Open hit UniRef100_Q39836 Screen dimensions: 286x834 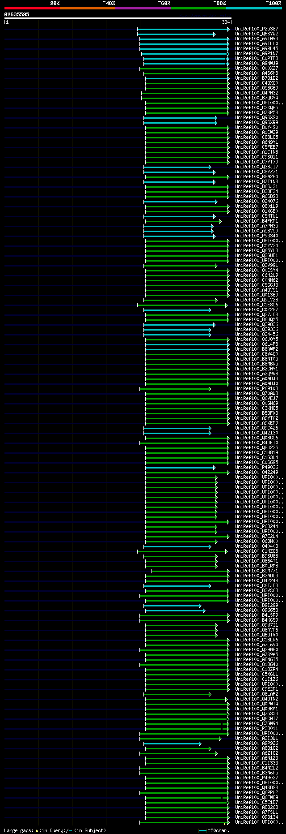coord(257,325)
